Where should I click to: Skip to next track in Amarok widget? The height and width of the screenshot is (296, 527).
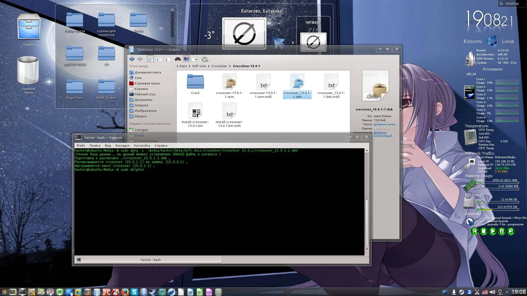pos(511,231)
